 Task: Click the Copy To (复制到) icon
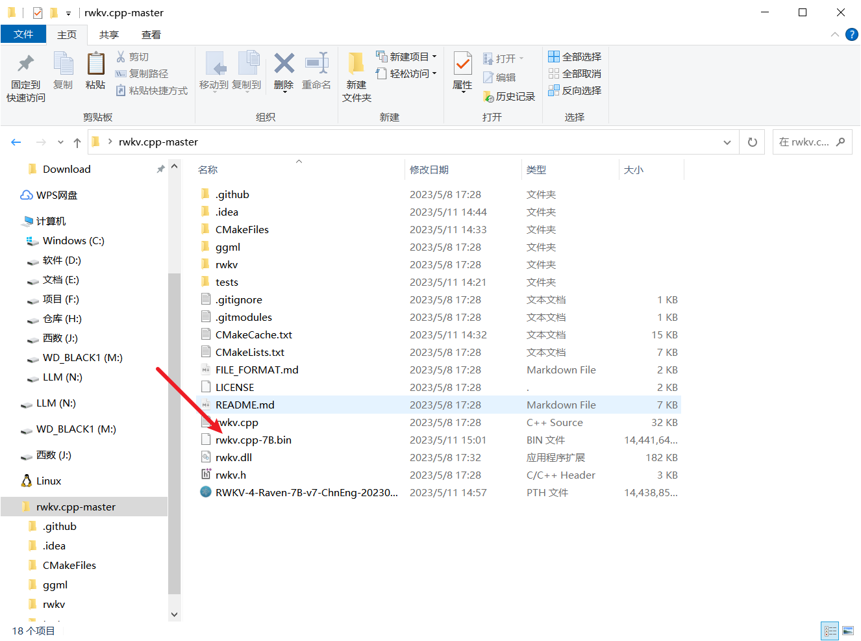[x=247, y=64]
